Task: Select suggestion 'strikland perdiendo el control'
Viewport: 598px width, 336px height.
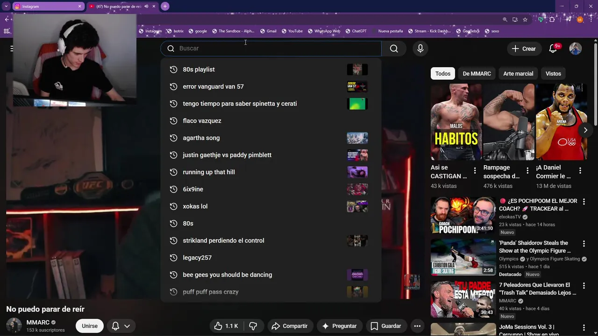Action: pos(271,241)
